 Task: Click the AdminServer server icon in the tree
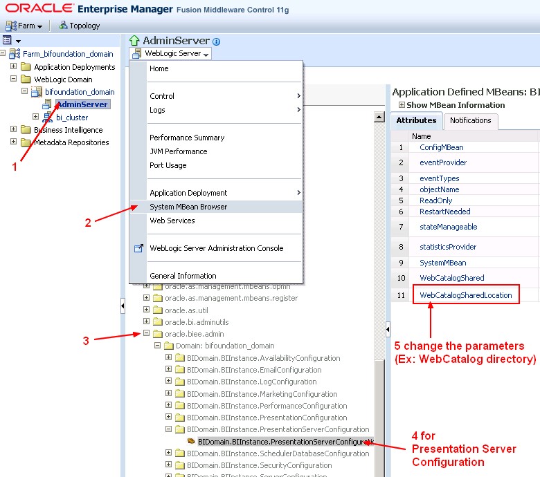(x=48, y=104)
